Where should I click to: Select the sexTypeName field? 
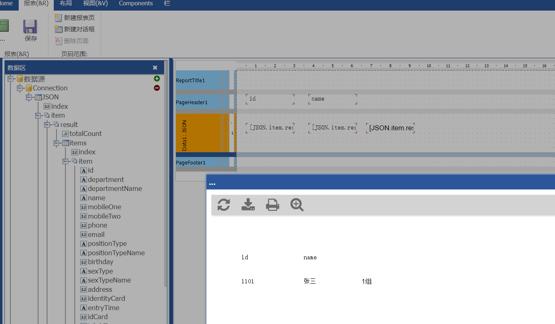106,280
